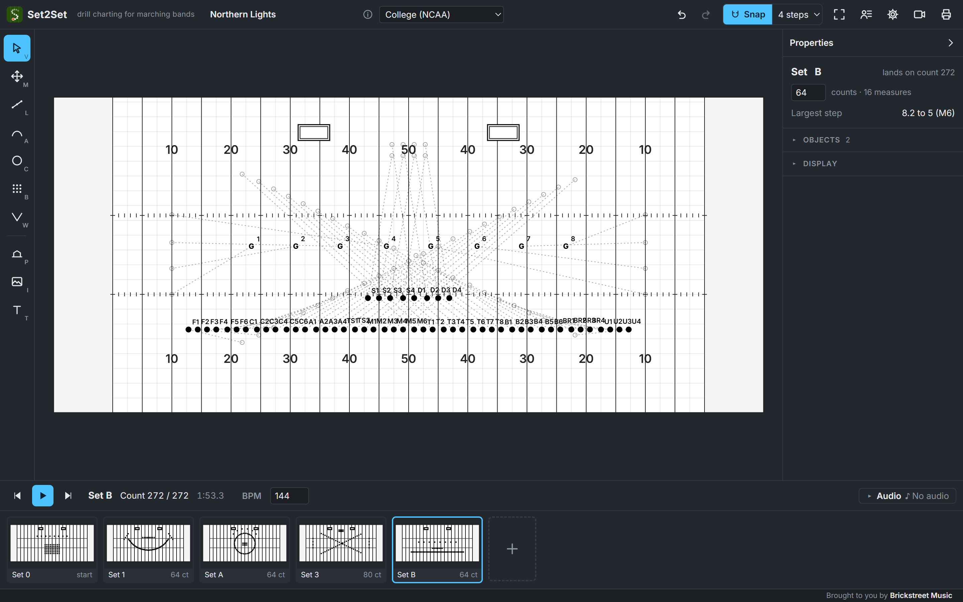Open Set 1 thumbnail
963x602 pixels.
[148, 550]
